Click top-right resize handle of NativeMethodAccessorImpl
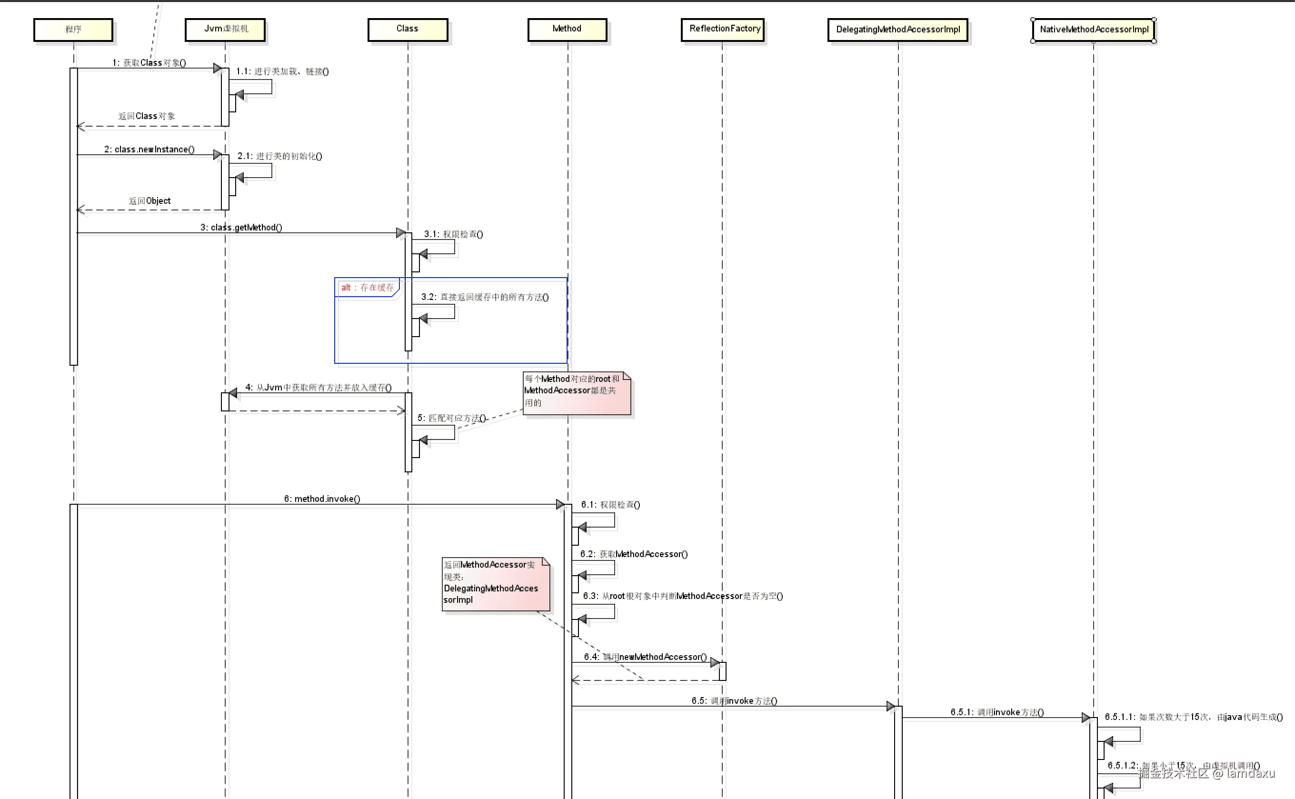Screen dimensions: 1295x799 (x=1154, y=20)
